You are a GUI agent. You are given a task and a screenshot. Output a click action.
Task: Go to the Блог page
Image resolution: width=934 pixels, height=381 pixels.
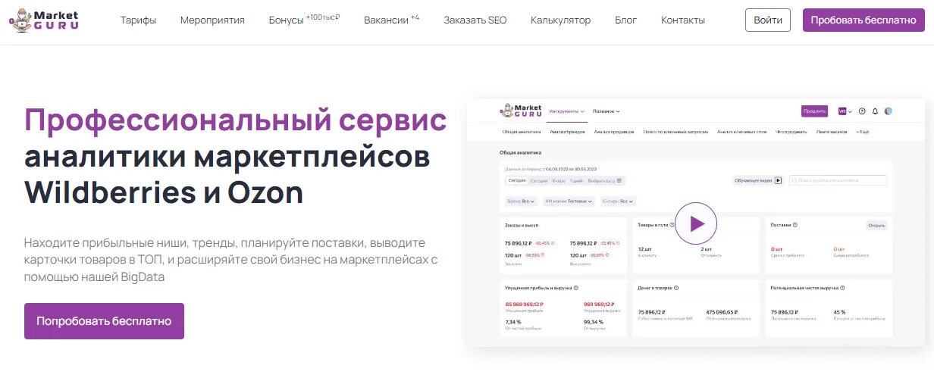tap(625, 20)
